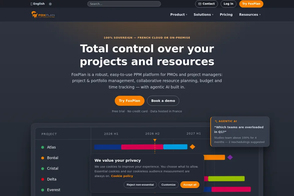Click the green status dot beside Atlas

click(43, 147)
